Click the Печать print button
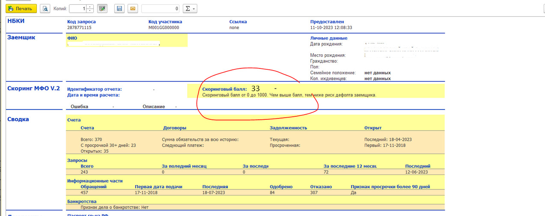This screenshot has width=545, height=216. 21,8
